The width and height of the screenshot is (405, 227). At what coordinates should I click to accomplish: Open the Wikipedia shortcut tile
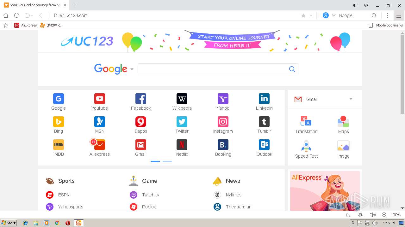pos(182,102)
